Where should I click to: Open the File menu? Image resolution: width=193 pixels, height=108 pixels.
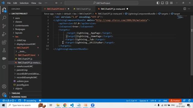click(9, 3)
